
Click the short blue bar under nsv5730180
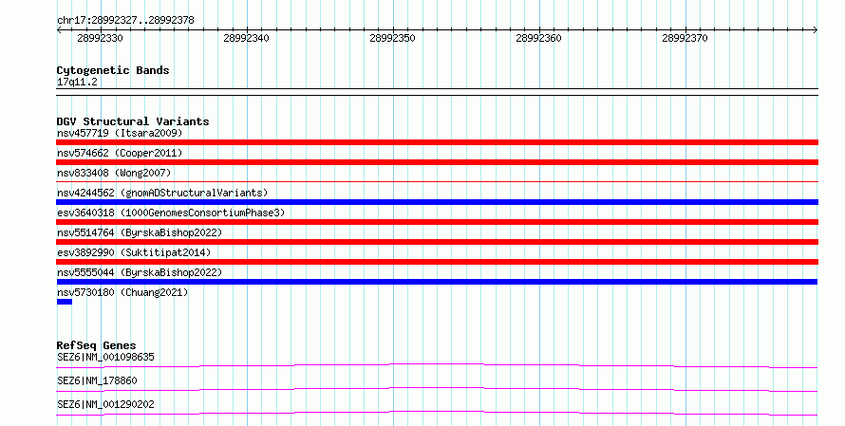(65, 302)
